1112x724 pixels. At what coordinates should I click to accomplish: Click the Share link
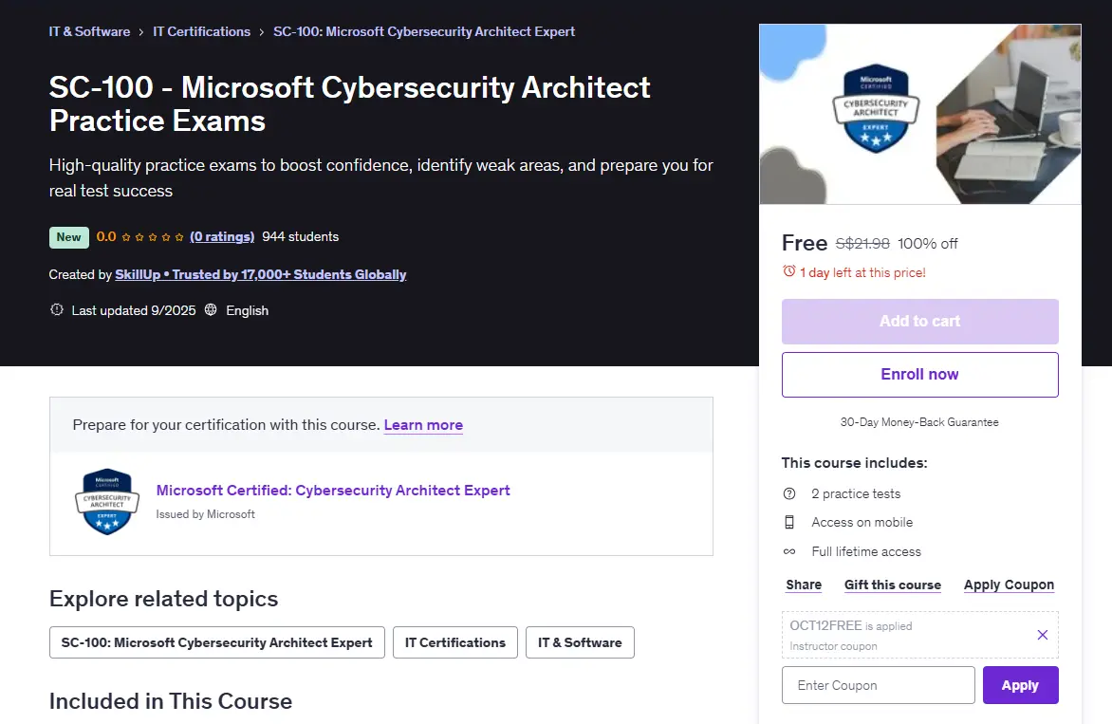click(804, 585)
